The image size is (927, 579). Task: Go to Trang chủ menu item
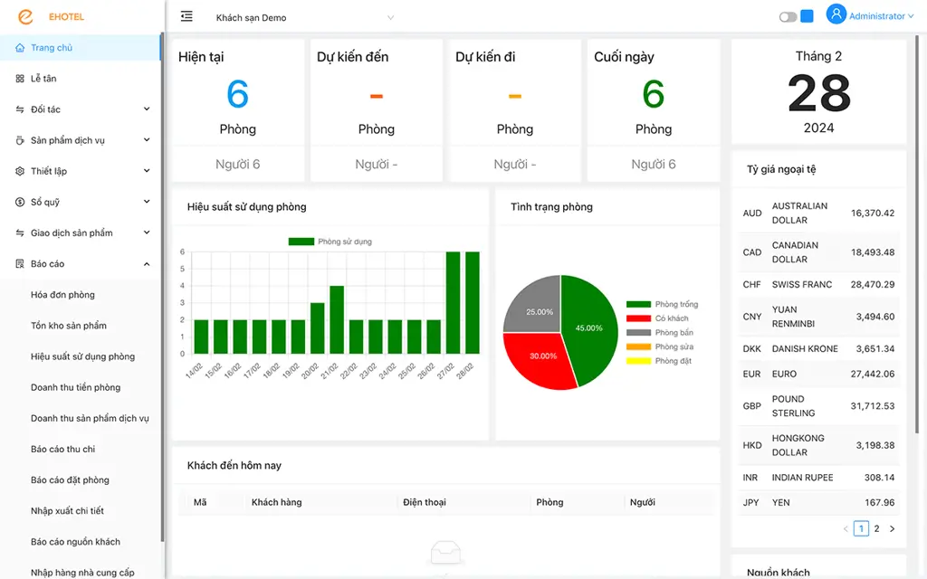[80, 48]
